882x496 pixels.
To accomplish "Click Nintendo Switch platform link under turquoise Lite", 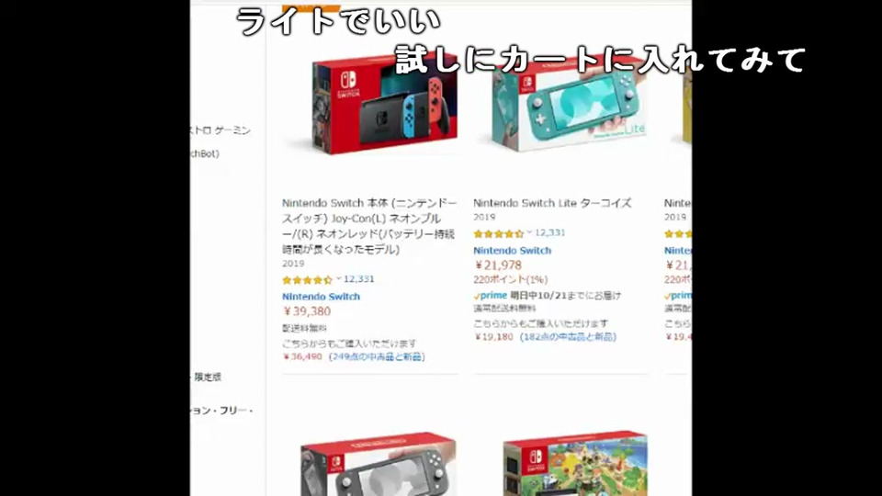I will (x=513, y=250).
